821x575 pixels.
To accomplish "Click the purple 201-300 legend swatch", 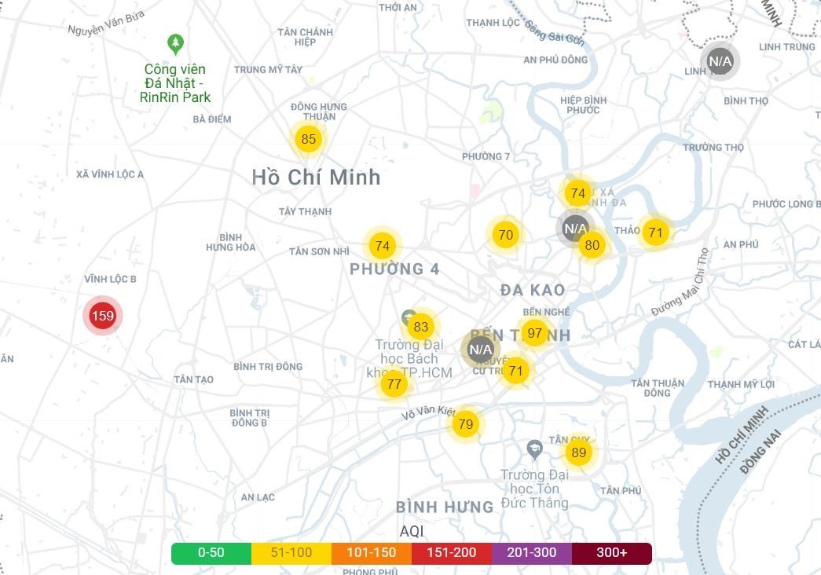I will (531, 553).
